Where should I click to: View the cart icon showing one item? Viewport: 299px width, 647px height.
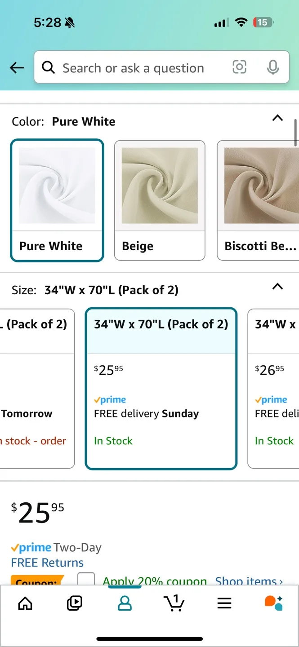pos(174,604)
